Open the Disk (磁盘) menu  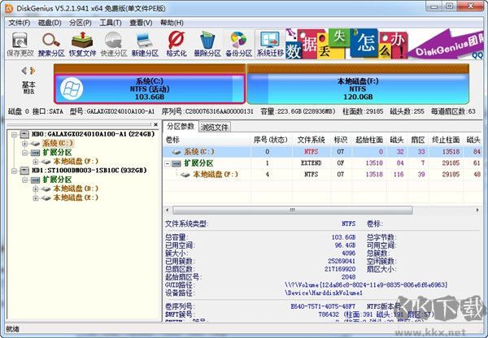click(x=50, y=23)
